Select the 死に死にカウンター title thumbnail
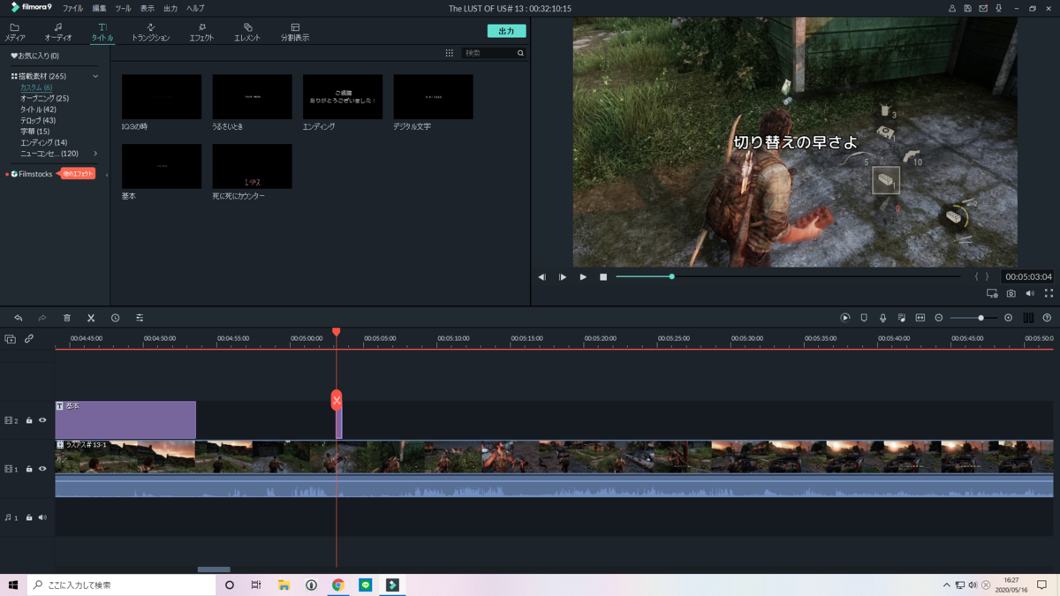 pyautogui.click(x=252, y=166)
